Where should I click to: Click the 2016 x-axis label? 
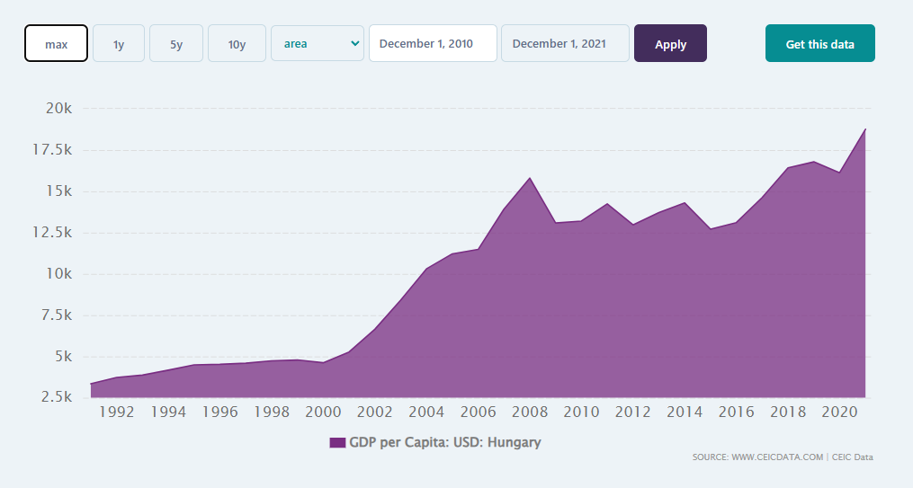737,412
